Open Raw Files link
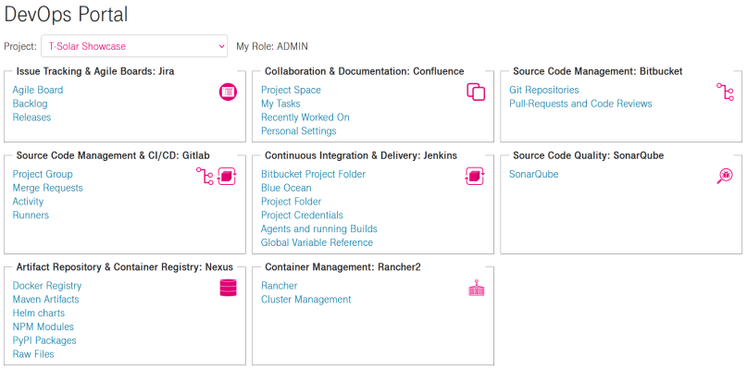This screenshot has width=747, height=370. click(x=33, y=354)
